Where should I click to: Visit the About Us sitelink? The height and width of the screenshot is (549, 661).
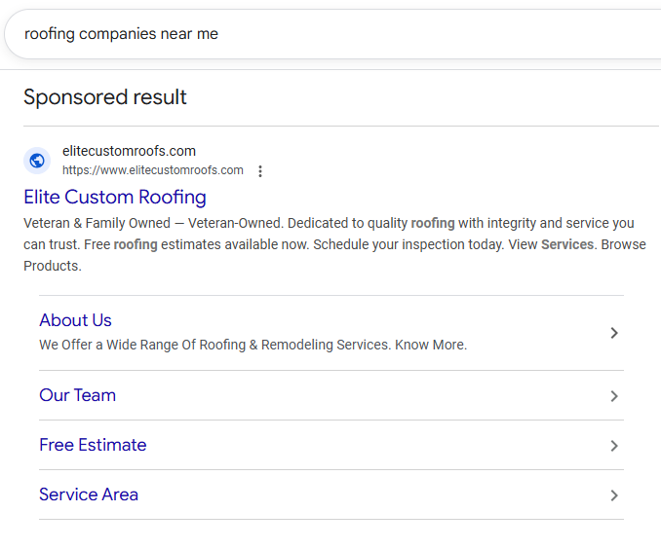tap(75, 320)
